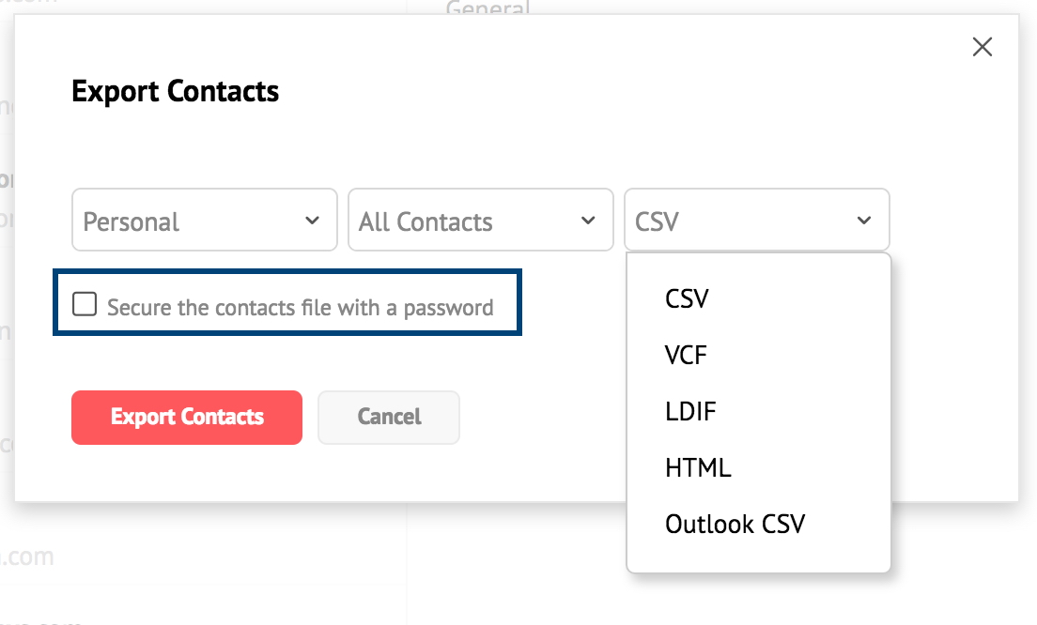Viewport: 1037px width, 625px height.
Task: Enable secure contacts file with password checkbox
Action: coord(85,305)
